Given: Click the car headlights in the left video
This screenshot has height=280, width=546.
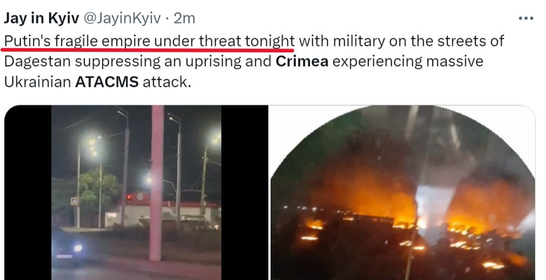Looking at the screenshot, I should (77, 248).
